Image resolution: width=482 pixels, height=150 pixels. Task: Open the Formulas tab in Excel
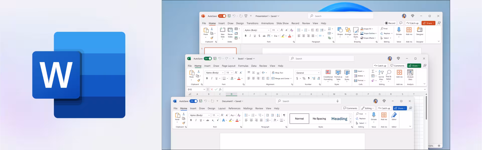click(243, 66)
